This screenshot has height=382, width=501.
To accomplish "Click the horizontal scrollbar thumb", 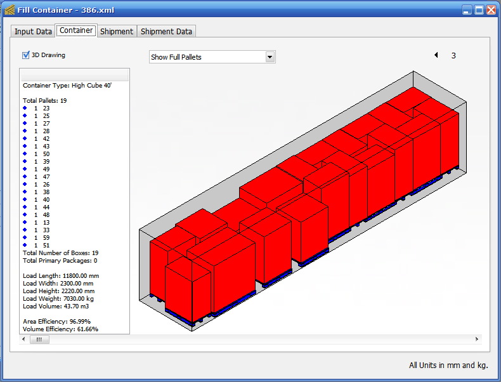I will coord(39,339).
